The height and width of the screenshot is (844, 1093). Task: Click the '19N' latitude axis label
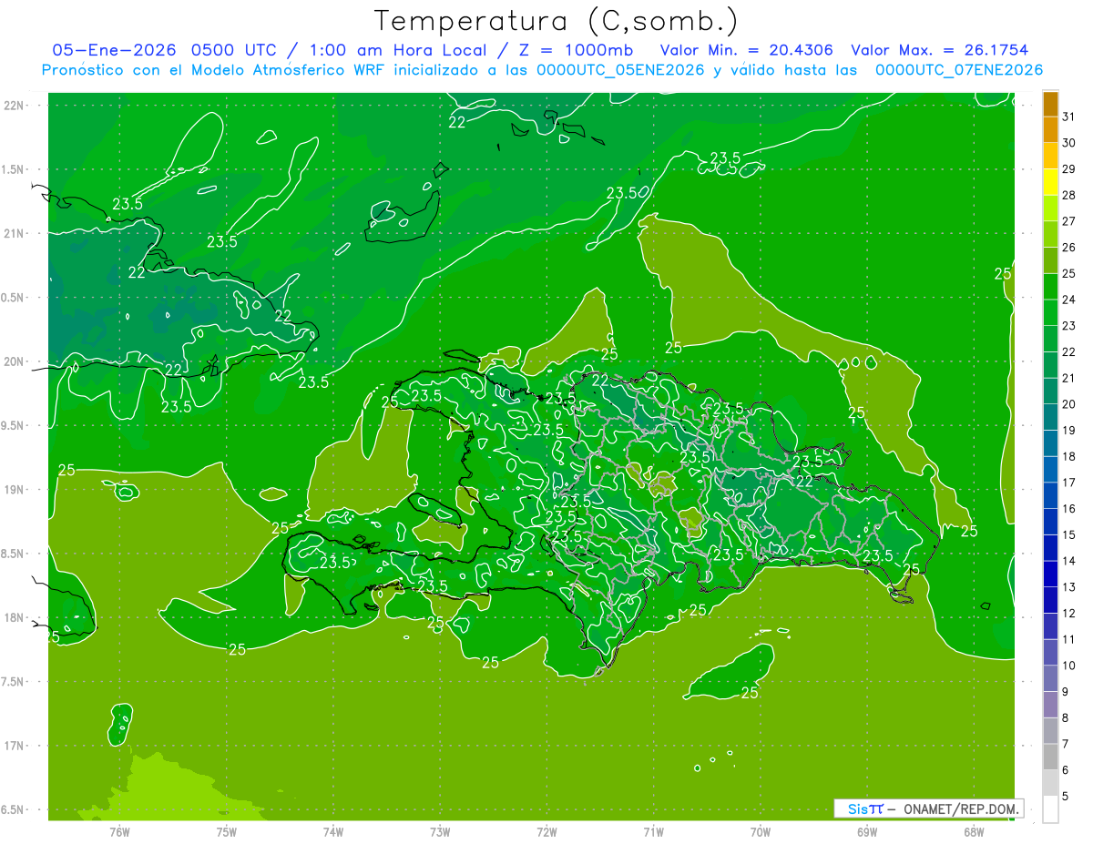pos(14,490)
